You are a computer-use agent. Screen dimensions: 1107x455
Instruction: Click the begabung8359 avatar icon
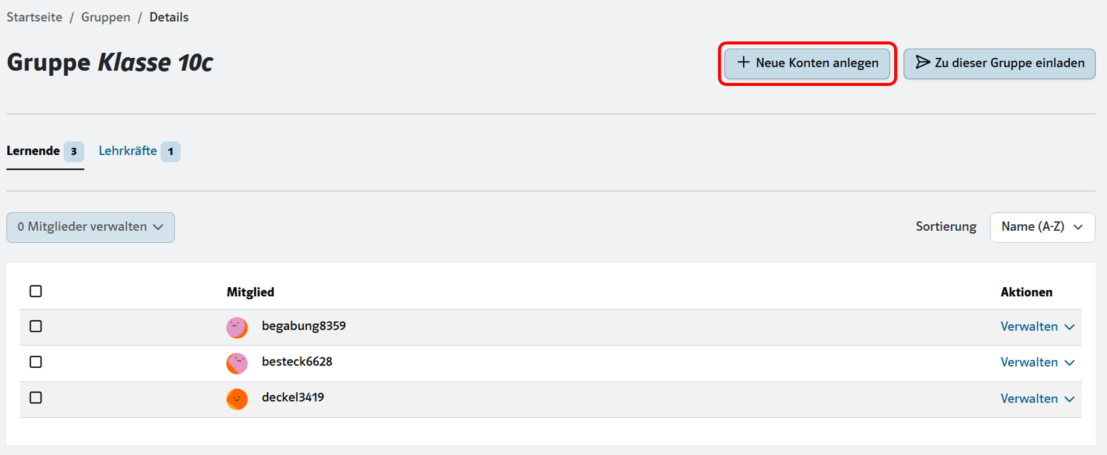(x=237, y=328)
